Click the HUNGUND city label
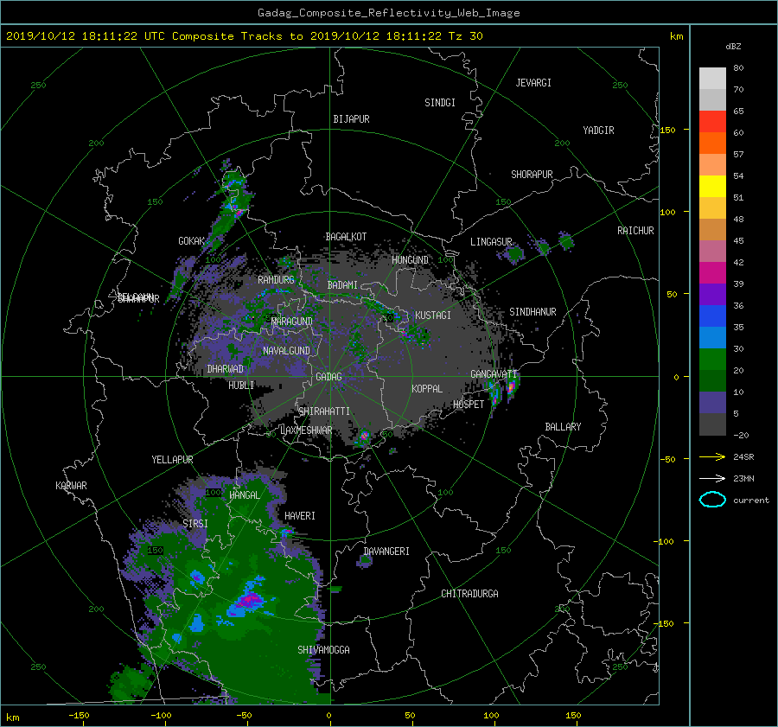 click(x=410, y=260)
